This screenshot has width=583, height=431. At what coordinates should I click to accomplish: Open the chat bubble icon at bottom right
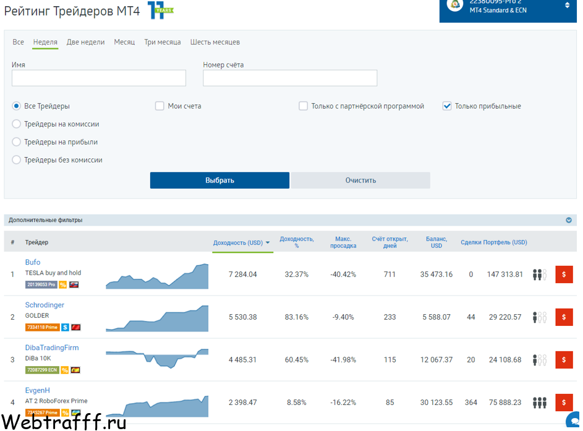574,420
